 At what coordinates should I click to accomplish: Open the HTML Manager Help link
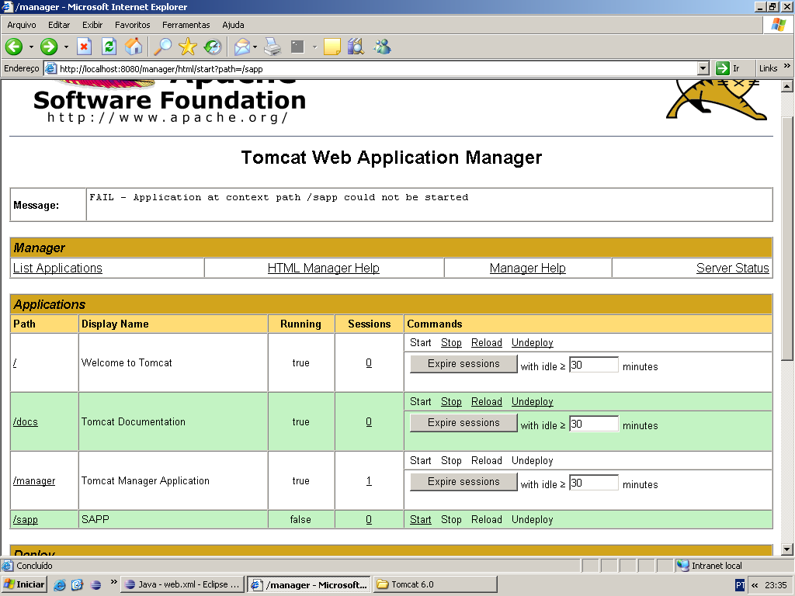point(324,268)
